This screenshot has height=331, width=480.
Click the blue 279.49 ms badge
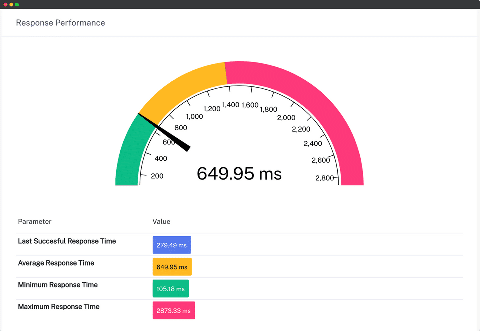click(172, 245)
